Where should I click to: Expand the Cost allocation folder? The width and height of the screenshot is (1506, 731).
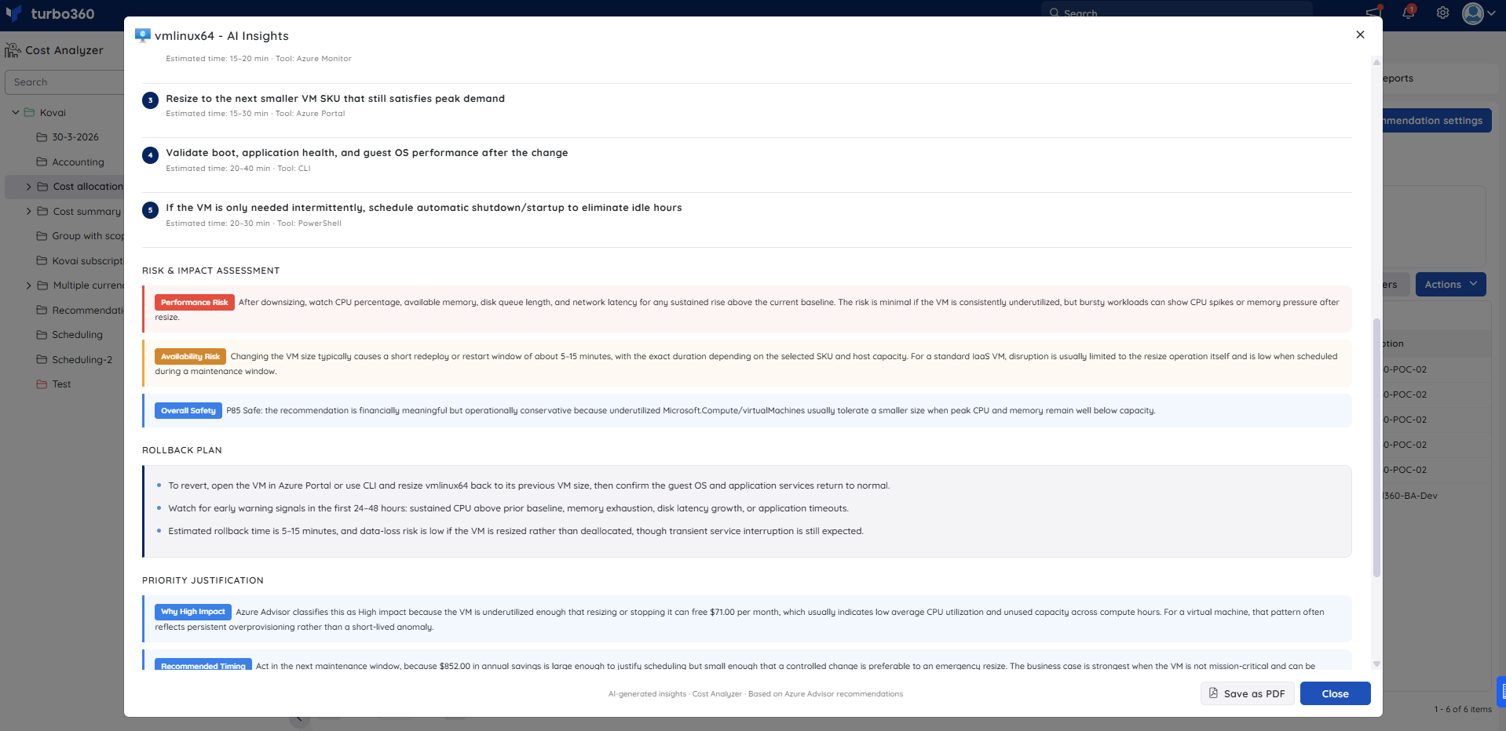point(29,187)
